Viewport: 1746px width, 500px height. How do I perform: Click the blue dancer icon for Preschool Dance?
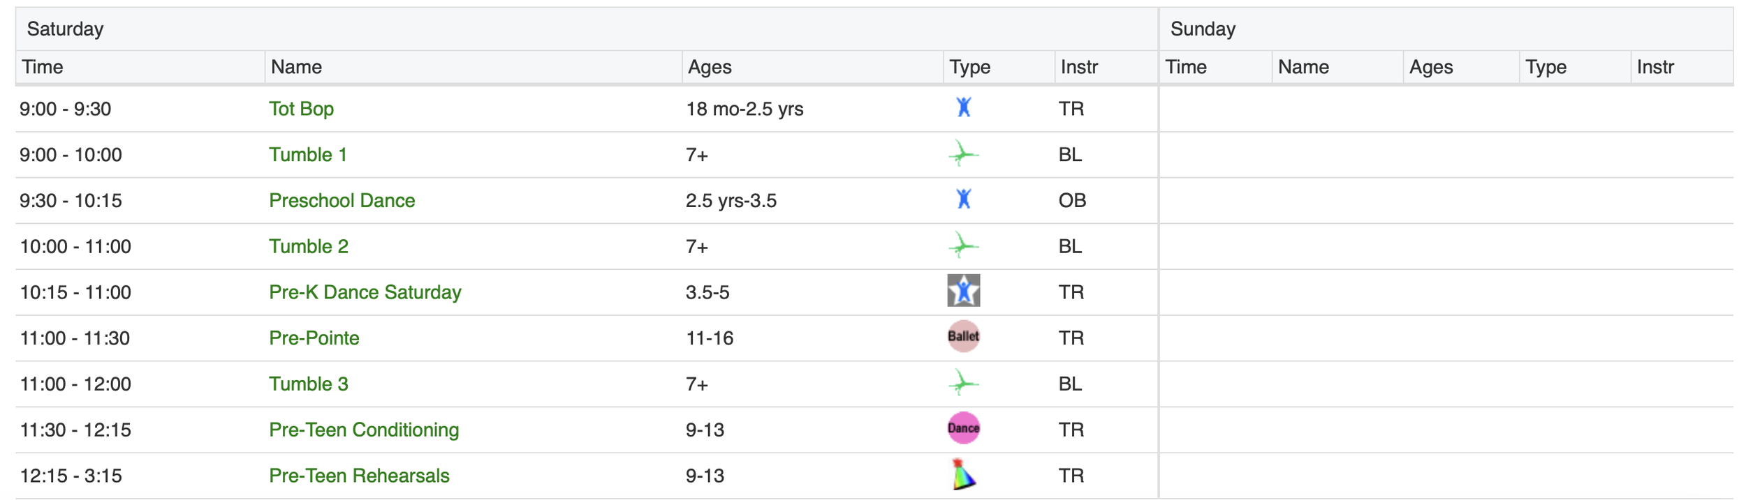tap(964, 199)
